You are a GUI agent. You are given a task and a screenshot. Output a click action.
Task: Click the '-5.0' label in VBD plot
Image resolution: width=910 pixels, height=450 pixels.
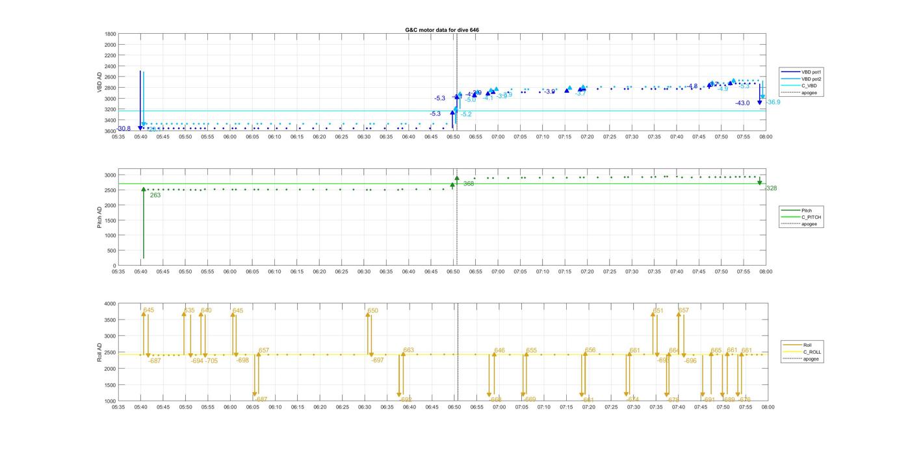(x=471, y=100)
